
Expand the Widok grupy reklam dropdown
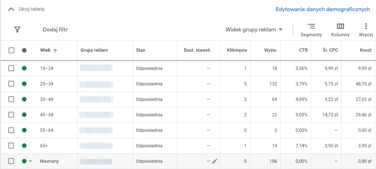click(x=254, y=29)
